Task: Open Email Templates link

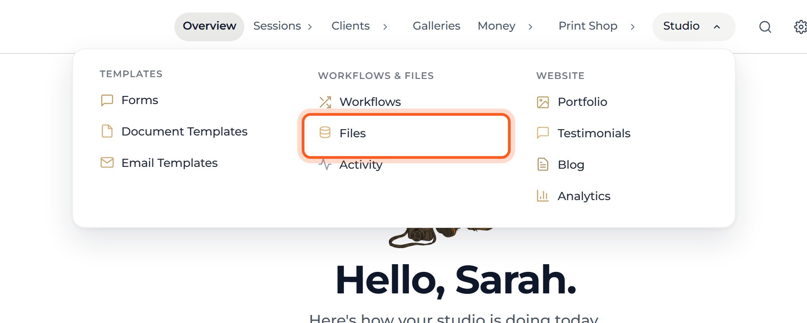Action: click(x=169, y=163)
